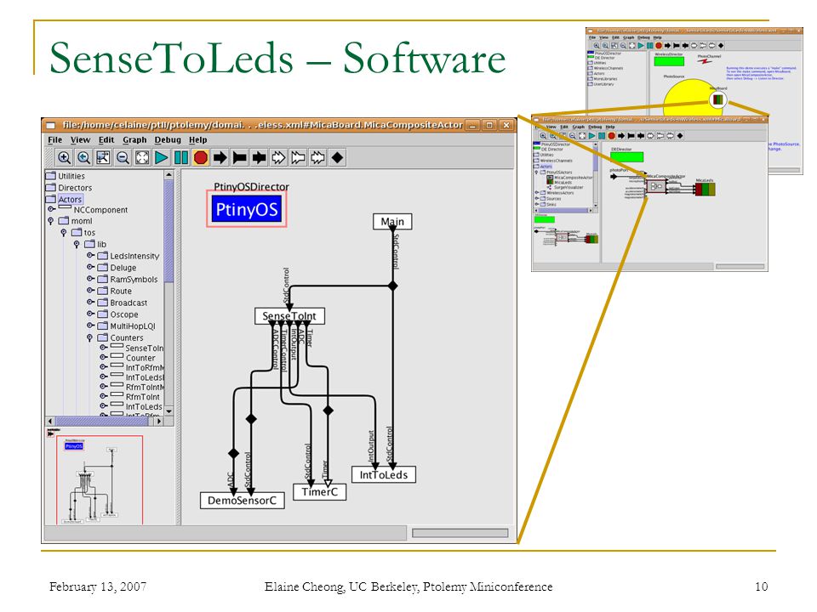This screenshot has width=817, height=612.
Task: Click the Zoom In magnifier icon
Action: click(x=64, y=157)
